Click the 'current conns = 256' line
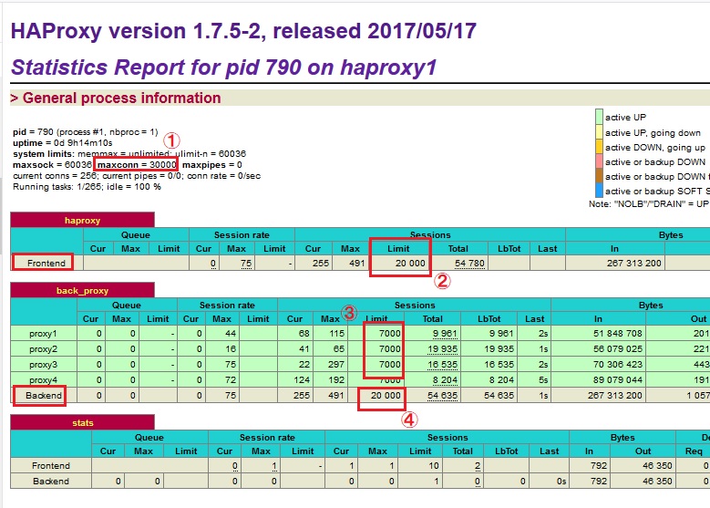This screenshot has height=508, width=710. coord(137,175)
